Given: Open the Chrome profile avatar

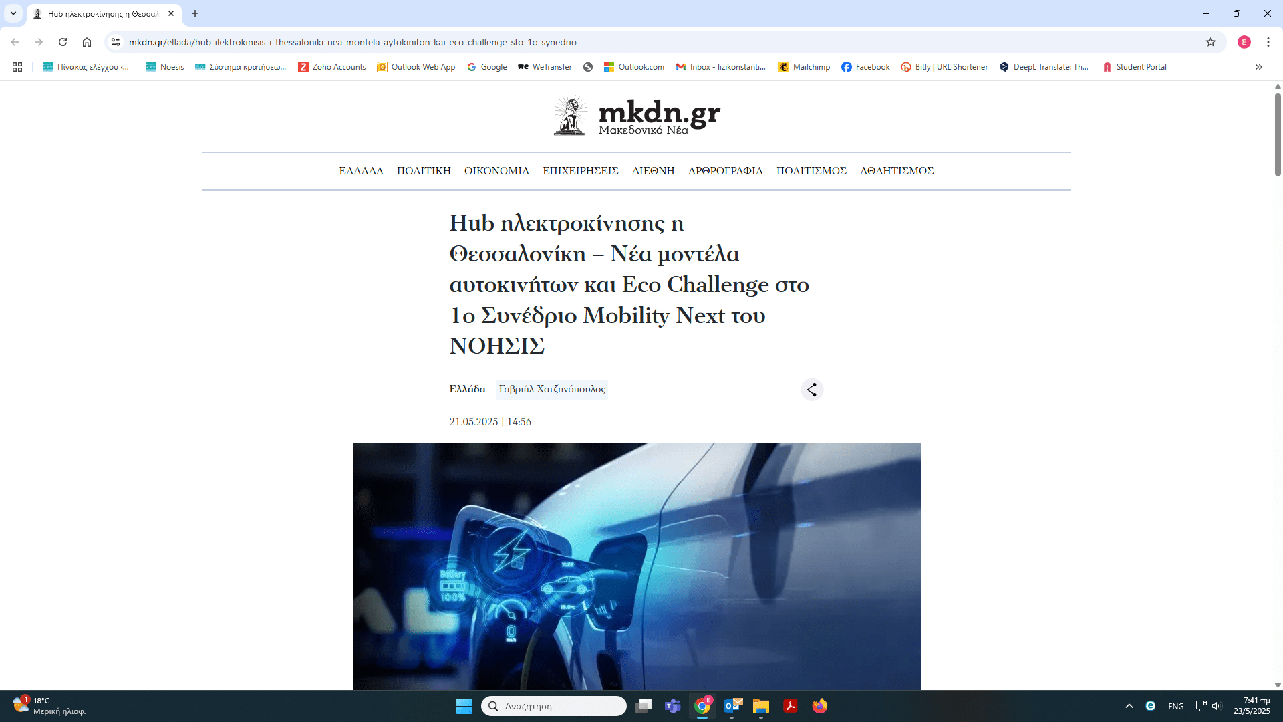Looking at the screenshot, I should click(1244, 42).
